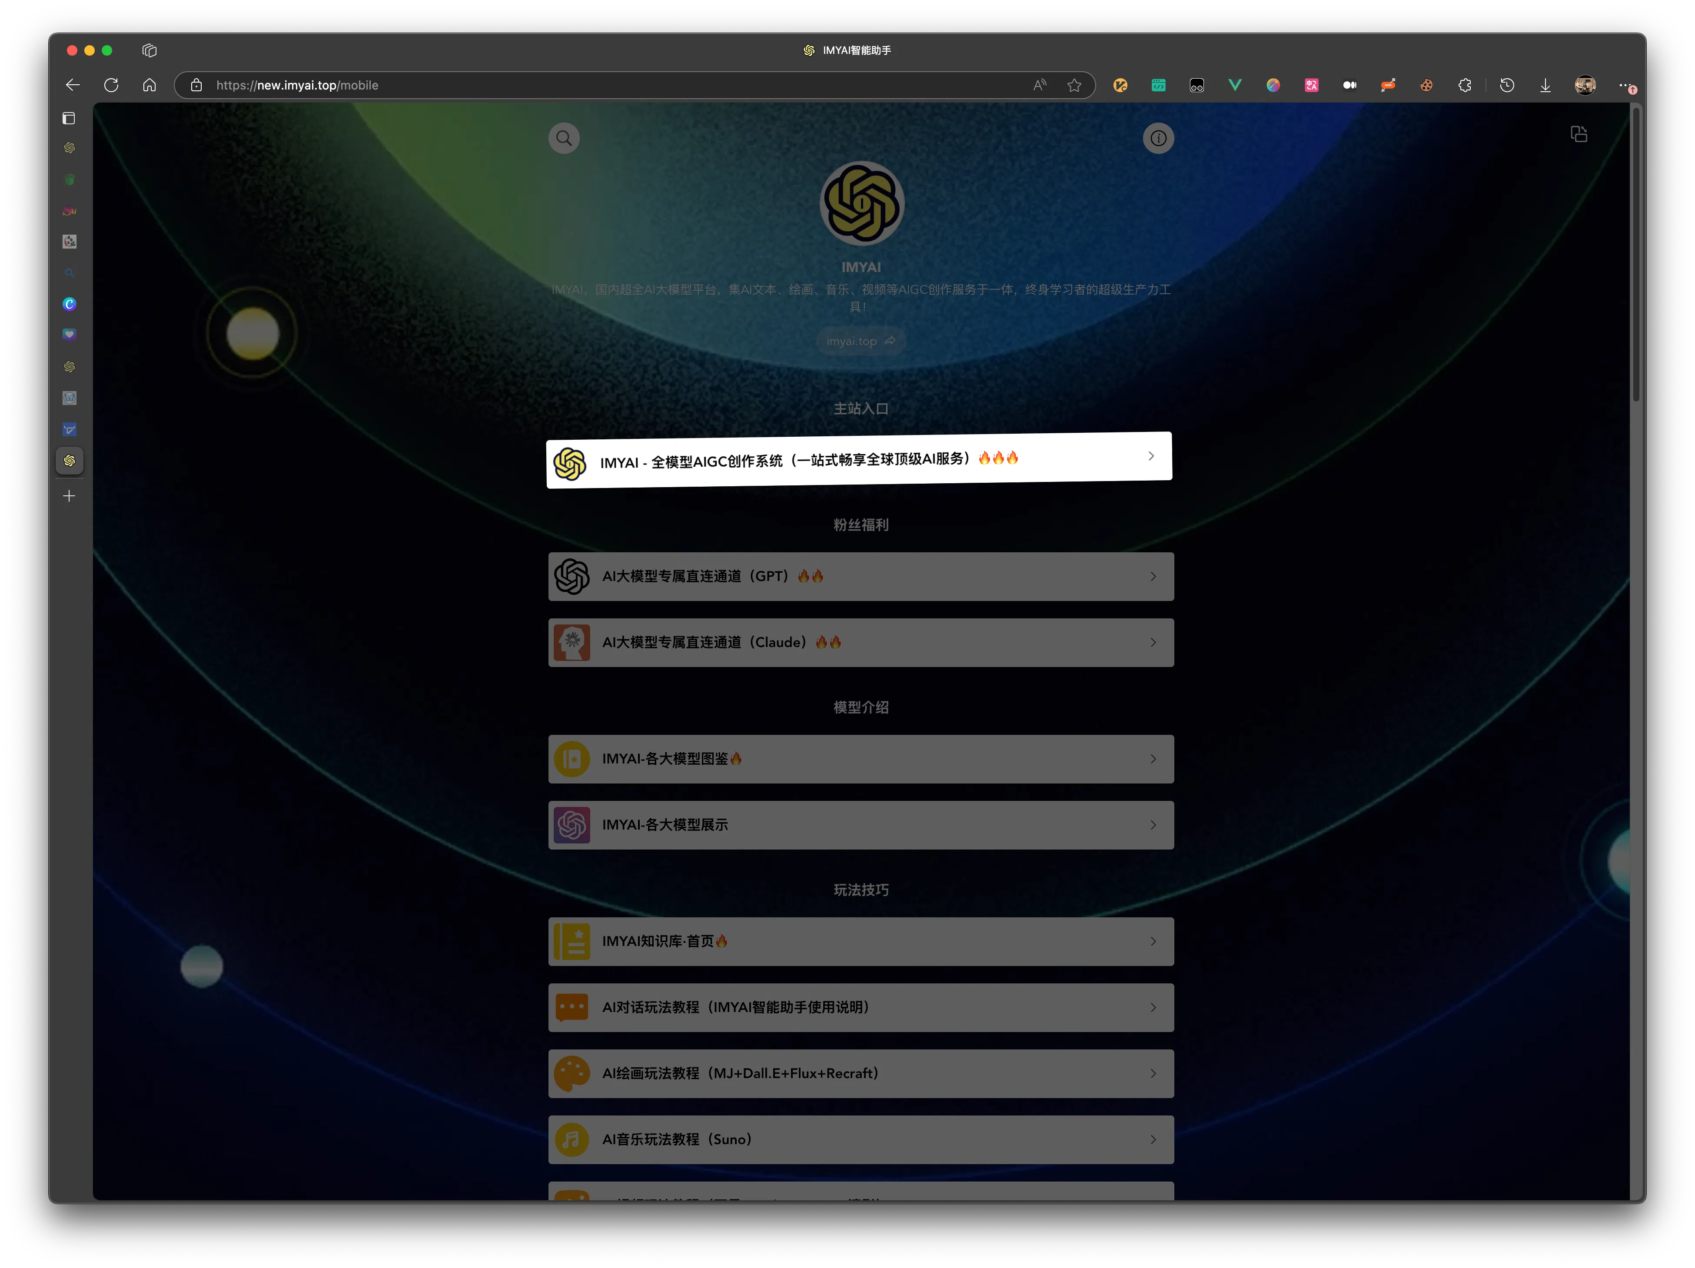Open AI大模型专属直连通道 (GPT) link
The height and width of the screenshot is (1268, 1695).
click(x=861, y=576)
